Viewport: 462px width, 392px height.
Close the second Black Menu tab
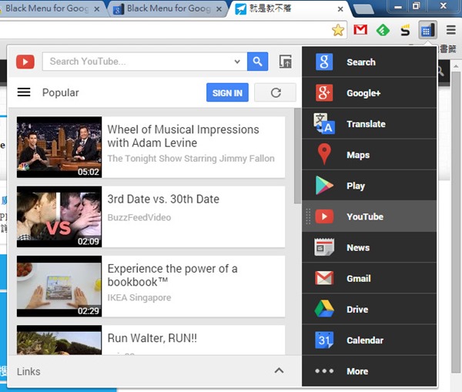pos(219,8)
